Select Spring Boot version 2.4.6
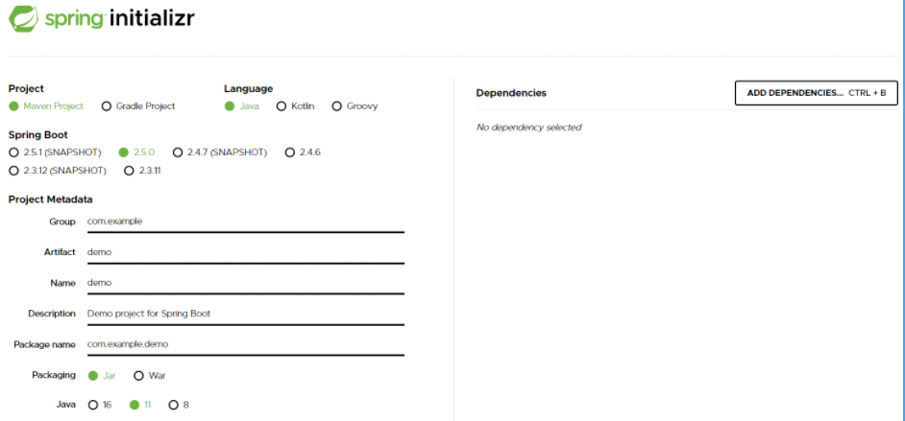This screenshot has width=905, height=421. [303, 152]
